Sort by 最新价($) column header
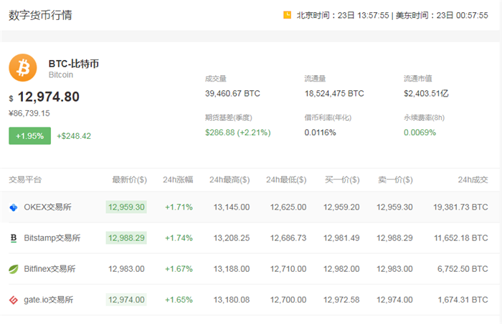The image size is (502, 324). click(x=129, y=180)
